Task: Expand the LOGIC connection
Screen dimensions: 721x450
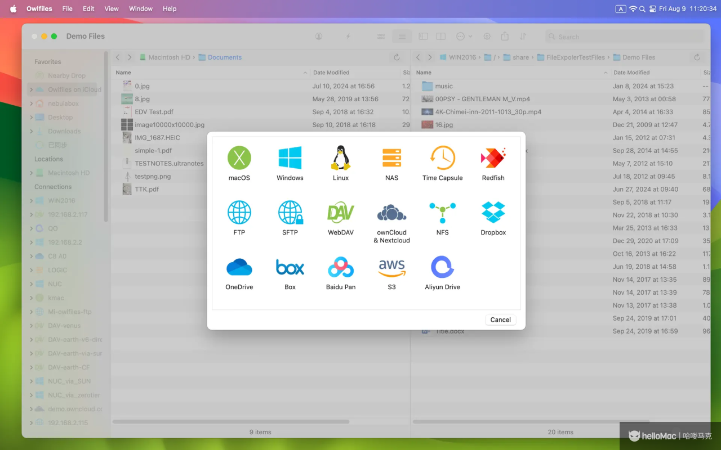Action: pos(32,270)
